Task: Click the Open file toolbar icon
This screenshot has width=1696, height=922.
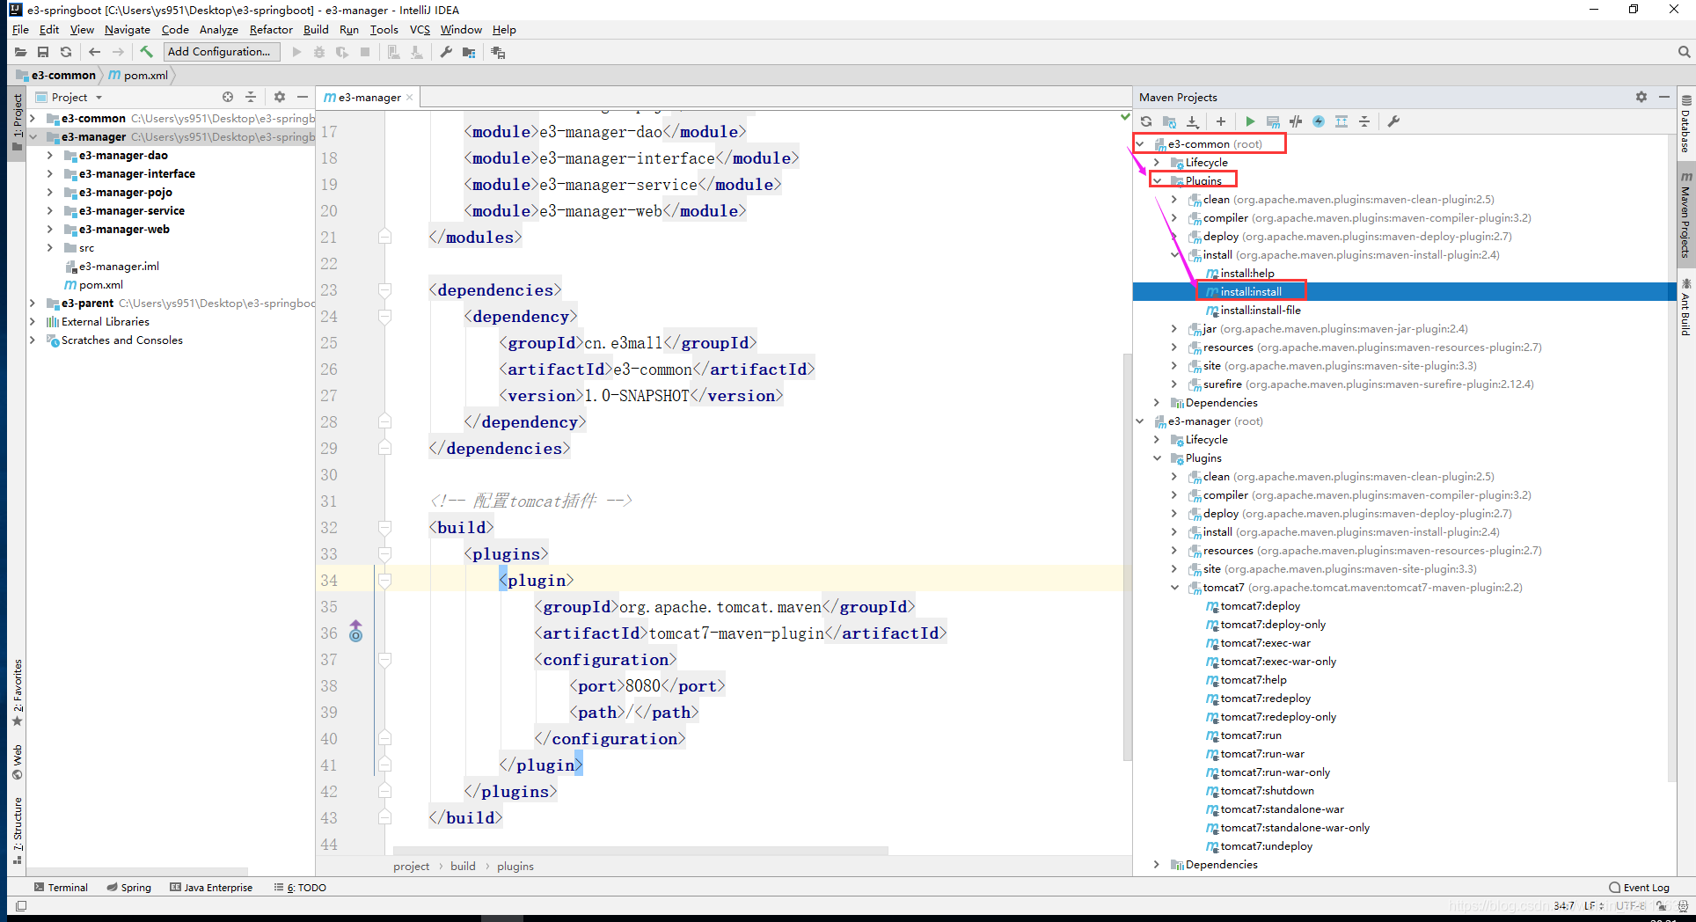Action: pyautogui.click(x=20, y=52)
